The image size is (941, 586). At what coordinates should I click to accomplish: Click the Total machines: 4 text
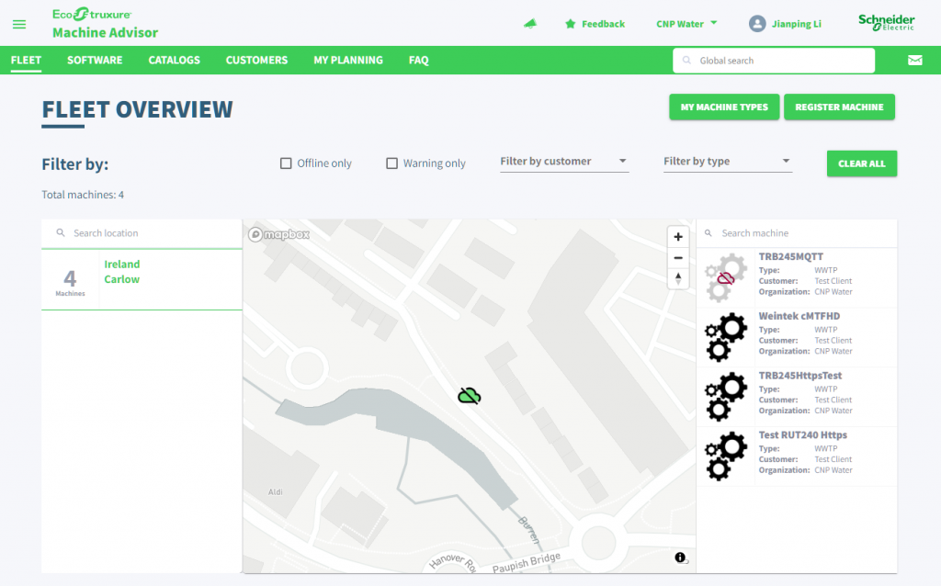83,195
